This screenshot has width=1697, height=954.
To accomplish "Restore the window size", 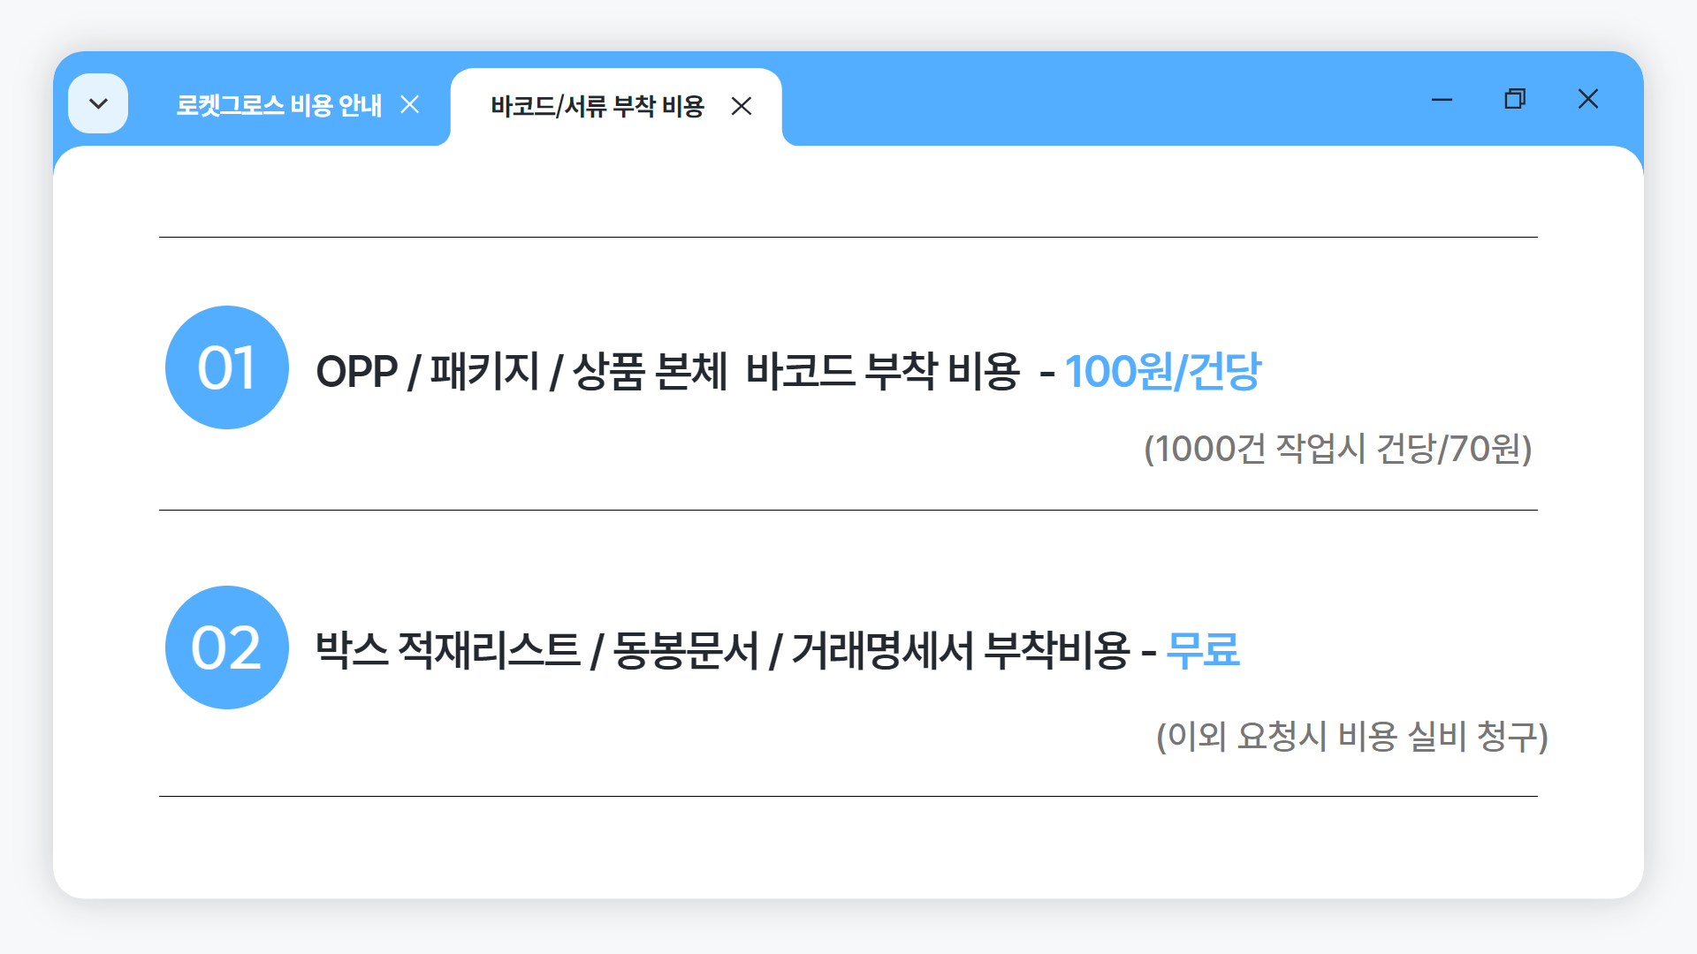I will click(1515, 99).
